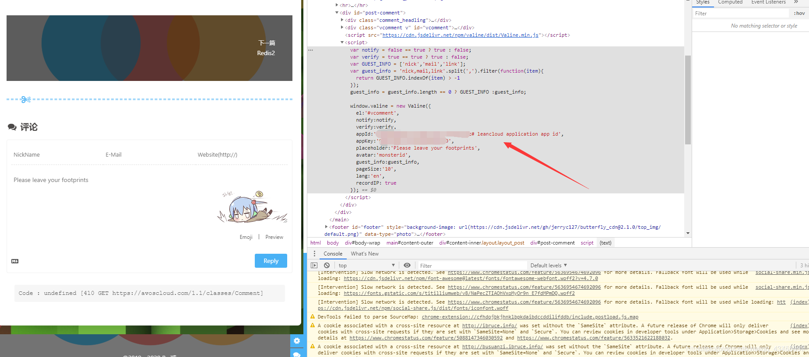The image size is (809, 357).
Task: Click the avoscloud error code message
Action: 150,293
